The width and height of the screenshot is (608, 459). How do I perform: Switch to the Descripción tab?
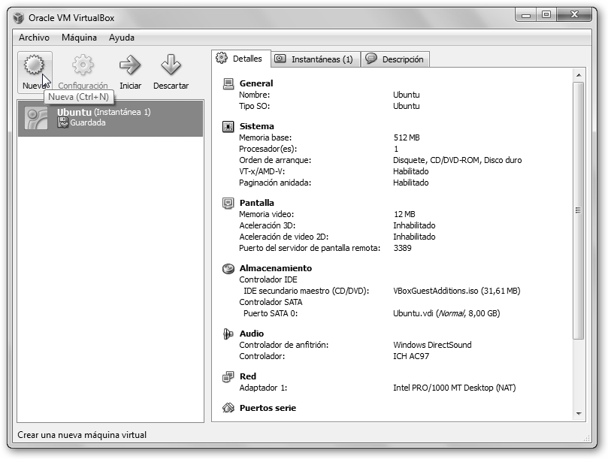click(395, 59)
